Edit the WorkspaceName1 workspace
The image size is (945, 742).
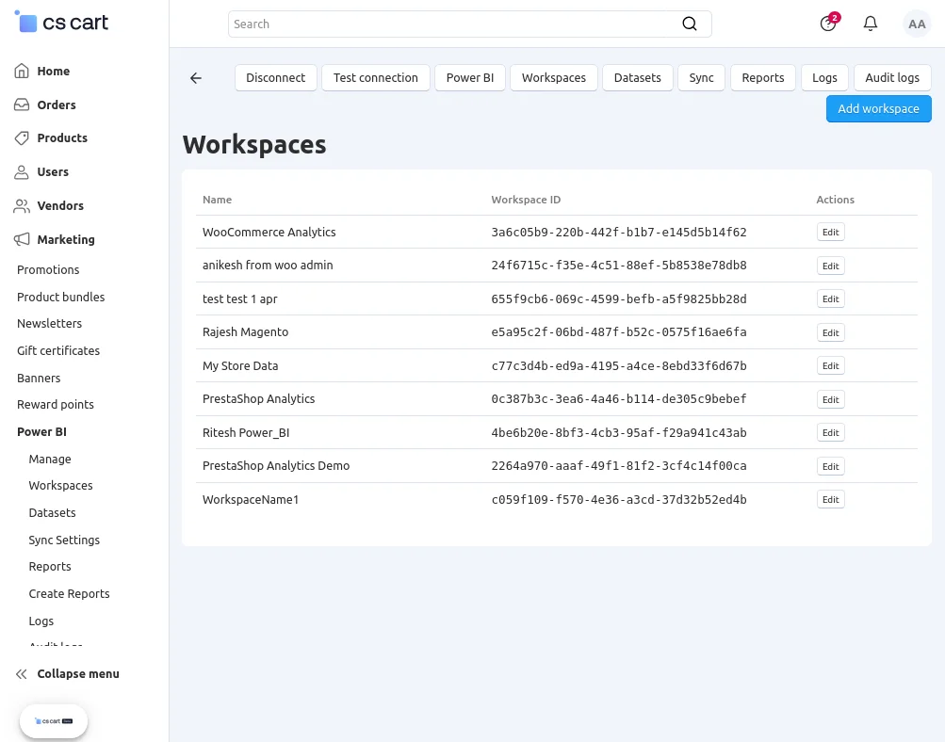pos(830,499)
